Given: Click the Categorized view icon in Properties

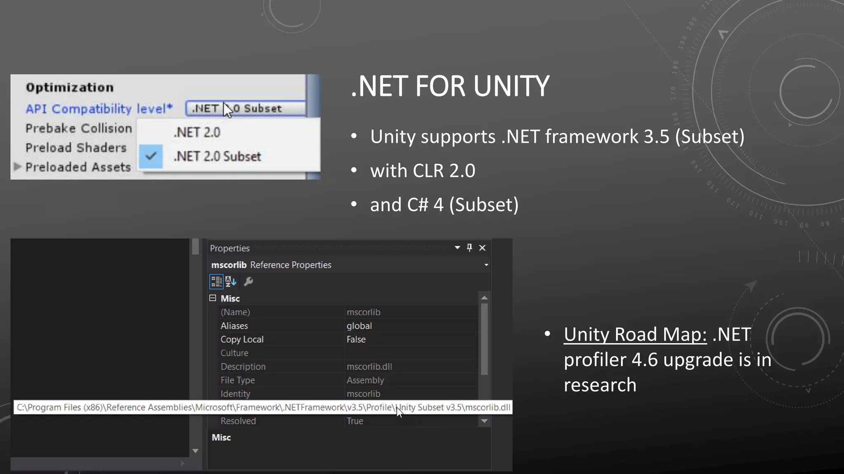Looking at the screenshot, I should click(x=216, y=281).
